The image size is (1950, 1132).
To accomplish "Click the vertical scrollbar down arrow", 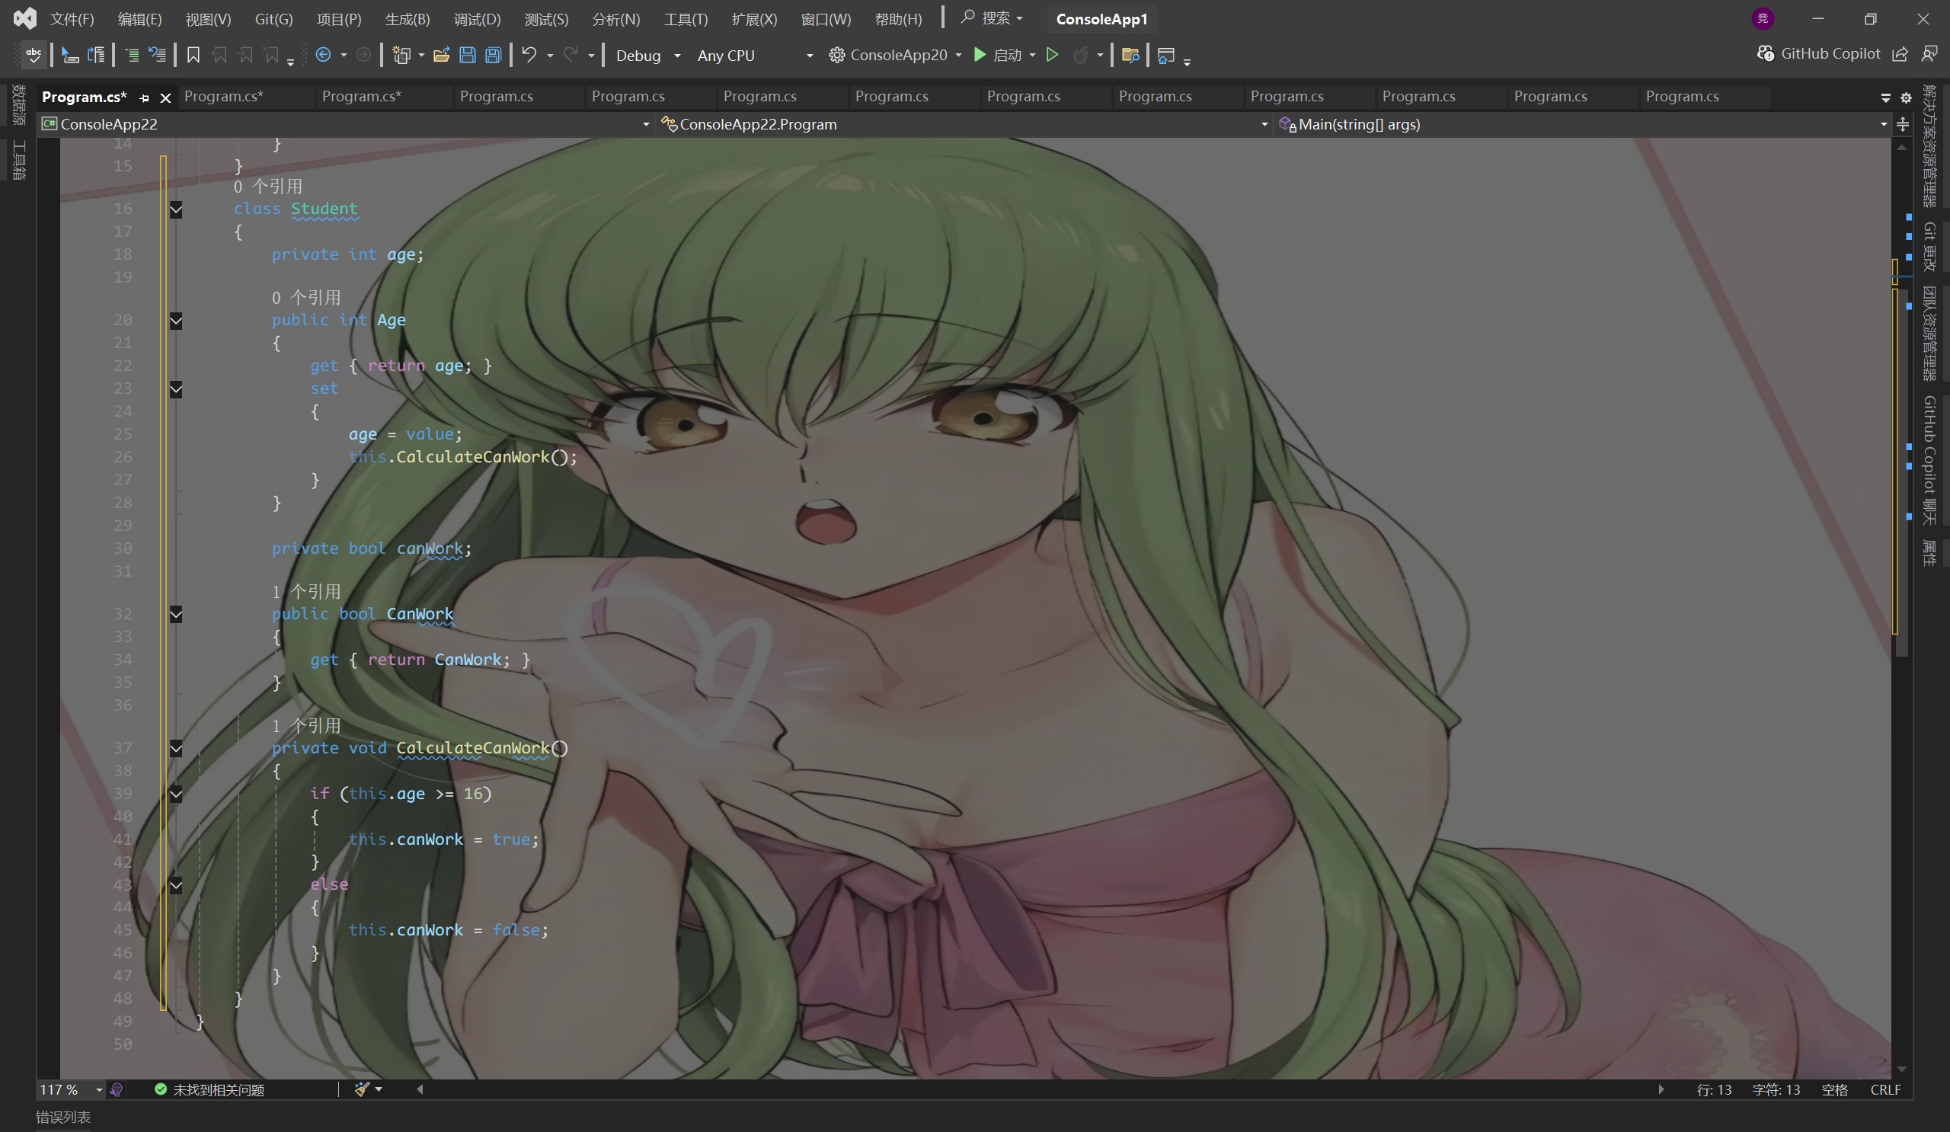I will click(1901, 1070).
